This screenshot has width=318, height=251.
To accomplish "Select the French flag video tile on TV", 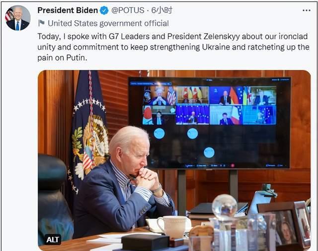I will [226, 115].
